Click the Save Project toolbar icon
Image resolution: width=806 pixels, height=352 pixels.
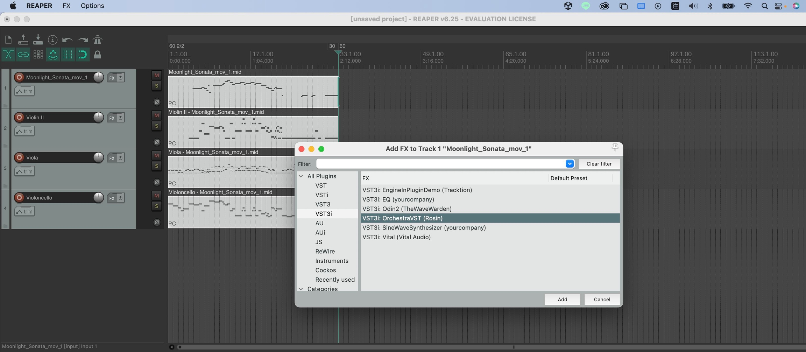(x=38, y=40)
